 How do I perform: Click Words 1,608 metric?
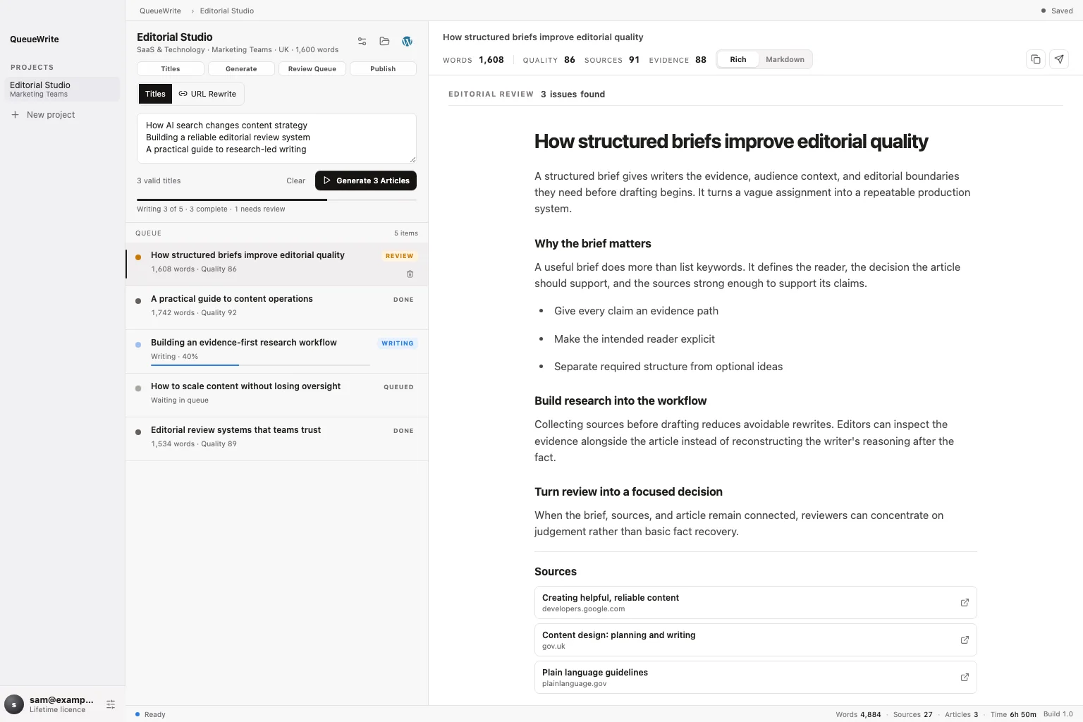(x=473, y=60)
